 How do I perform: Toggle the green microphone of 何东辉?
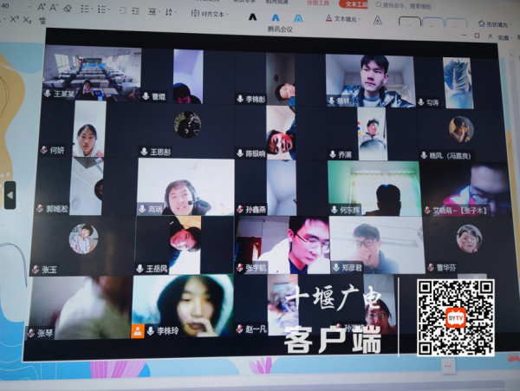point(334,210)
